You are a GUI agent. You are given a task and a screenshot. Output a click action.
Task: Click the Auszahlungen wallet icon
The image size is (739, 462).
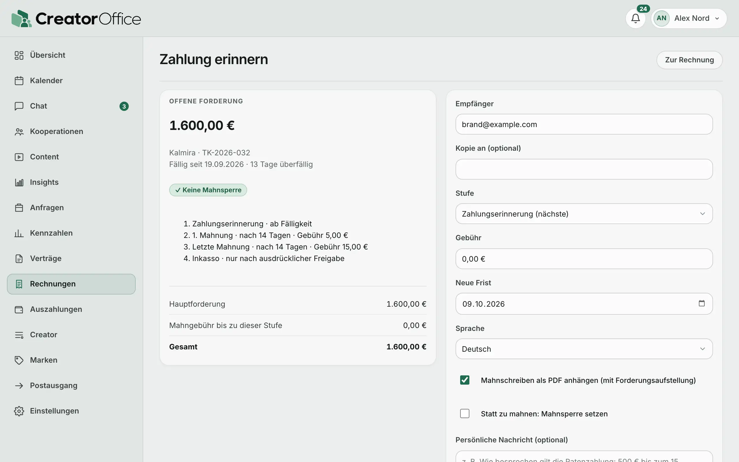(19, 309)
